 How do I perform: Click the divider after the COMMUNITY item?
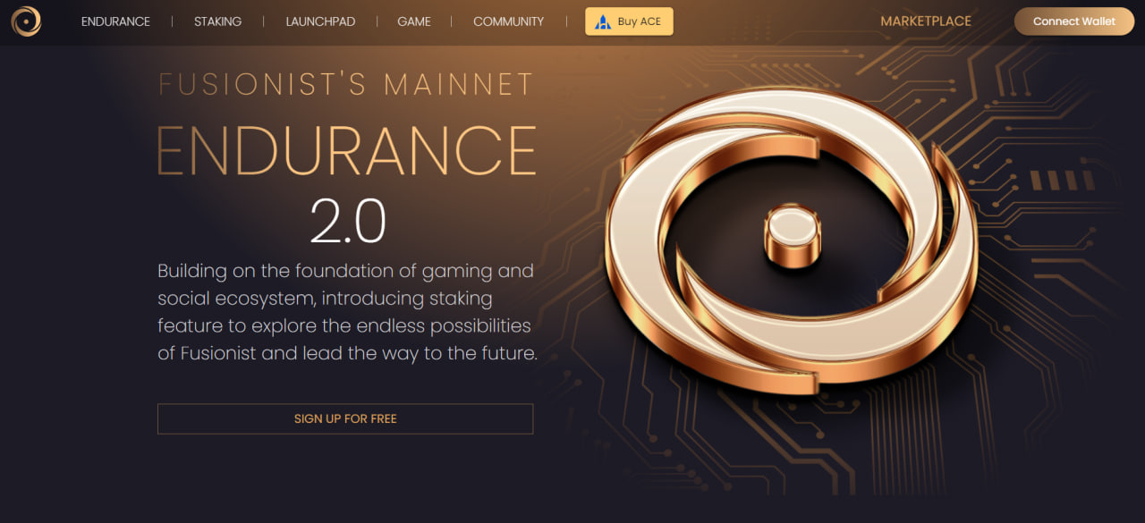pyautogui.click(x=567, y=21)
